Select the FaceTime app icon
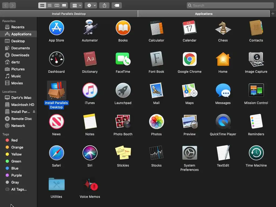Screen dimensions: 276x207 click(123, 59)
